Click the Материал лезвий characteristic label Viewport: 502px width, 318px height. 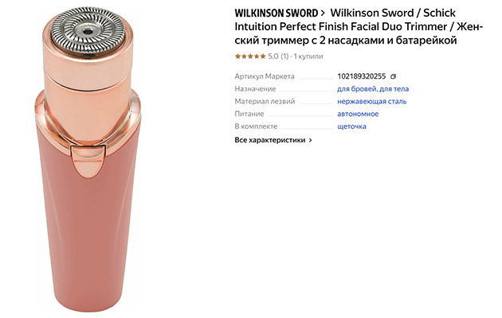265,101
